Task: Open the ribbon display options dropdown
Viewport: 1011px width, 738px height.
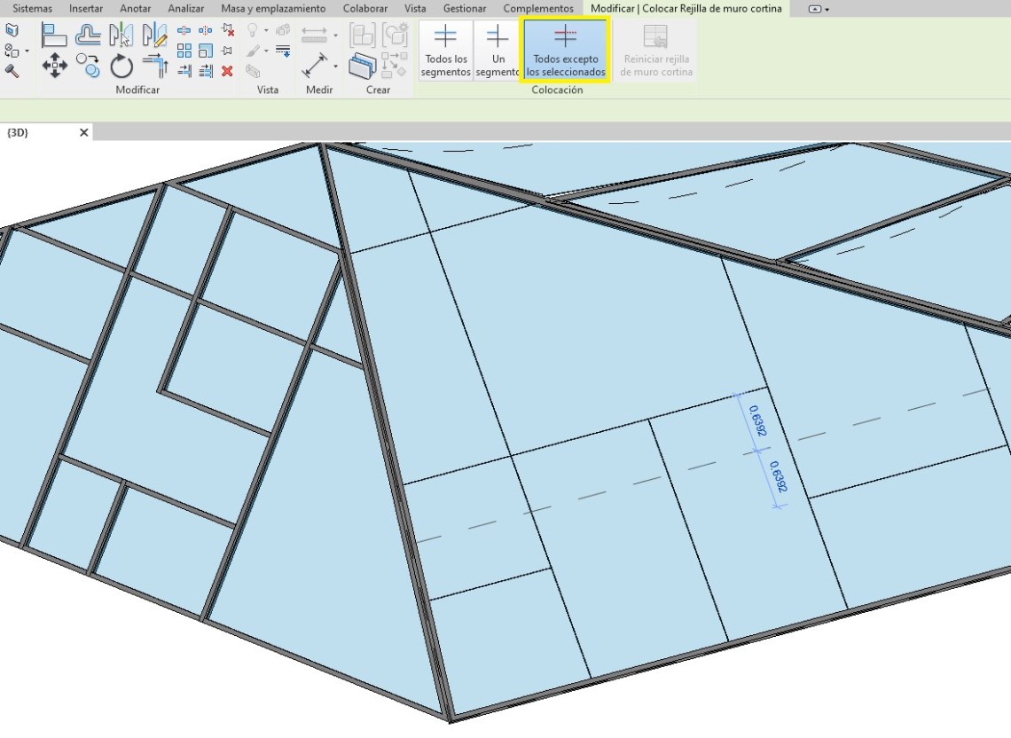Action: 819,9
